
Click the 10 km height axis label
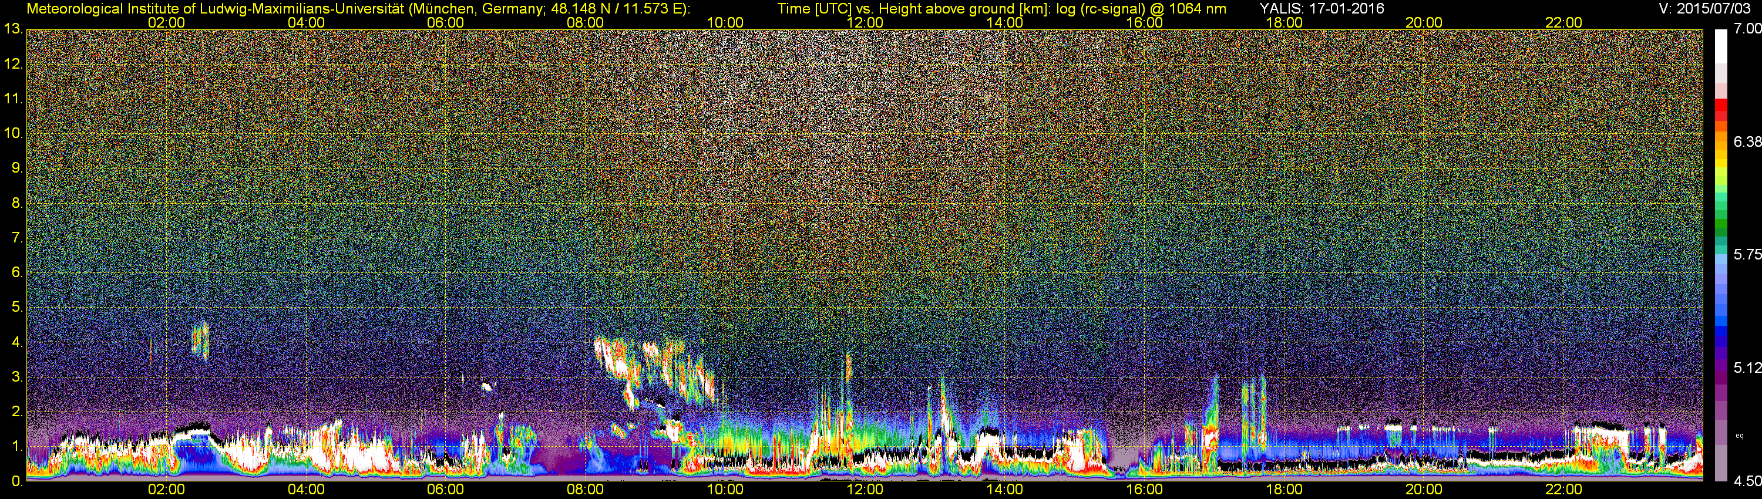(x=13, y=133)
